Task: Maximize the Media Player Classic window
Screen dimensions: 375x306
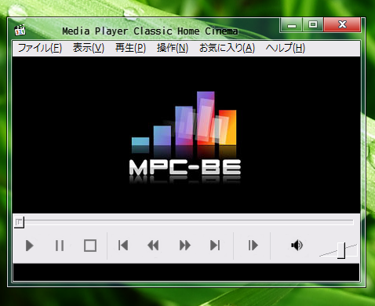Action: click(x=313, y=25)
